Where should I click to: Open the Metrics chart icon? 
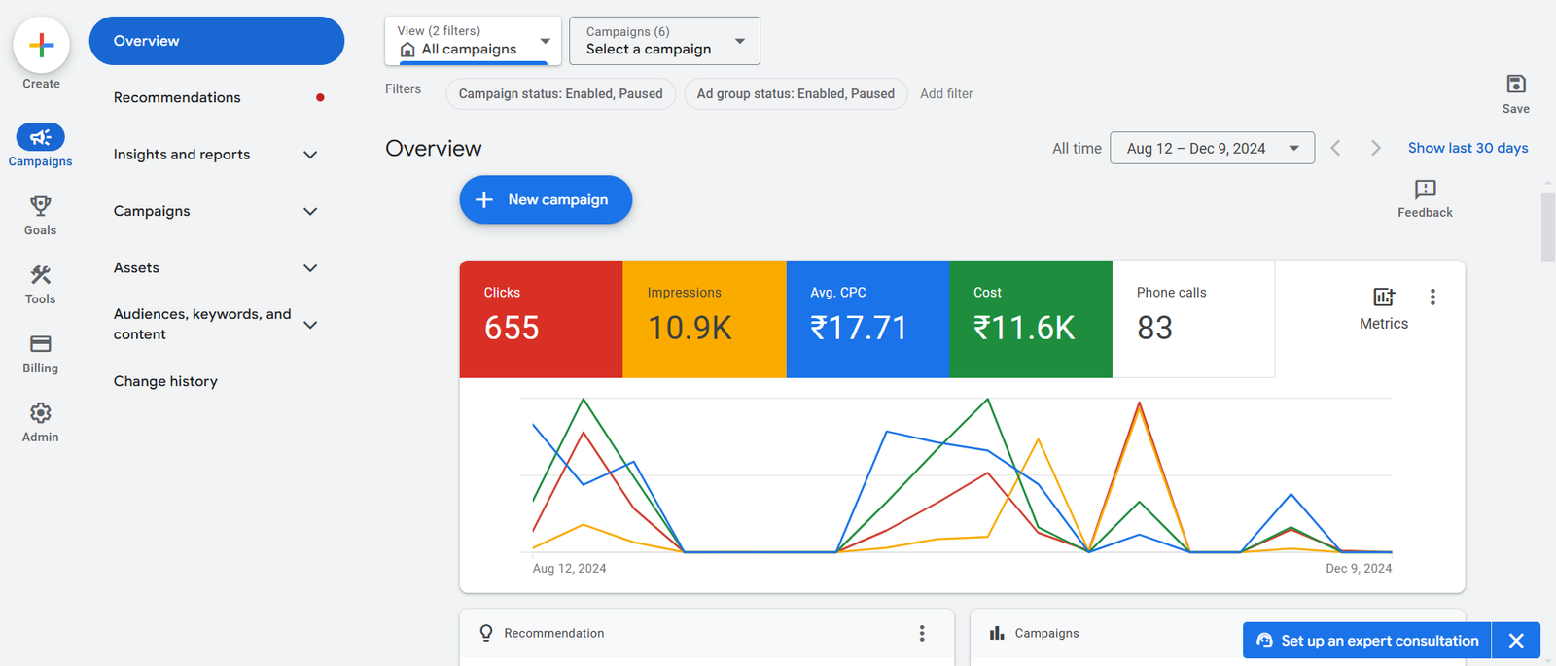point(1384,297)
